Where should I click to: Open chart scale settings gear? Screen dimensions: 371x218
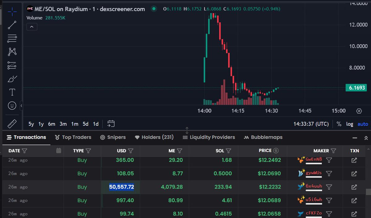tap(359, 111)
